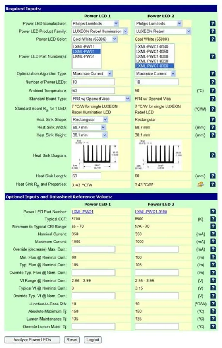
Task: Select LXML-PW11 in part number list
Action: [86, 47]
